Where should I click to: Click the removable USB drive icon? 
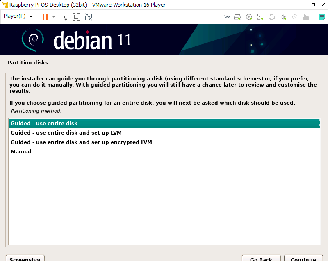point(306,17)
